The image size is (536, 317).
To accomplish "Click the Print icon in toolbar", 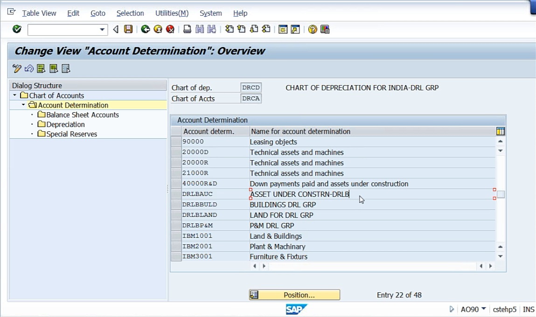I will [x=187, y=29].
